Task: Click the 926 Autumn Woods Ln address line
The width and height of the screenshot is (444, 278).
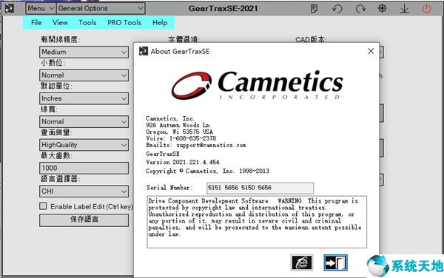Action: (x=178, y=125)
